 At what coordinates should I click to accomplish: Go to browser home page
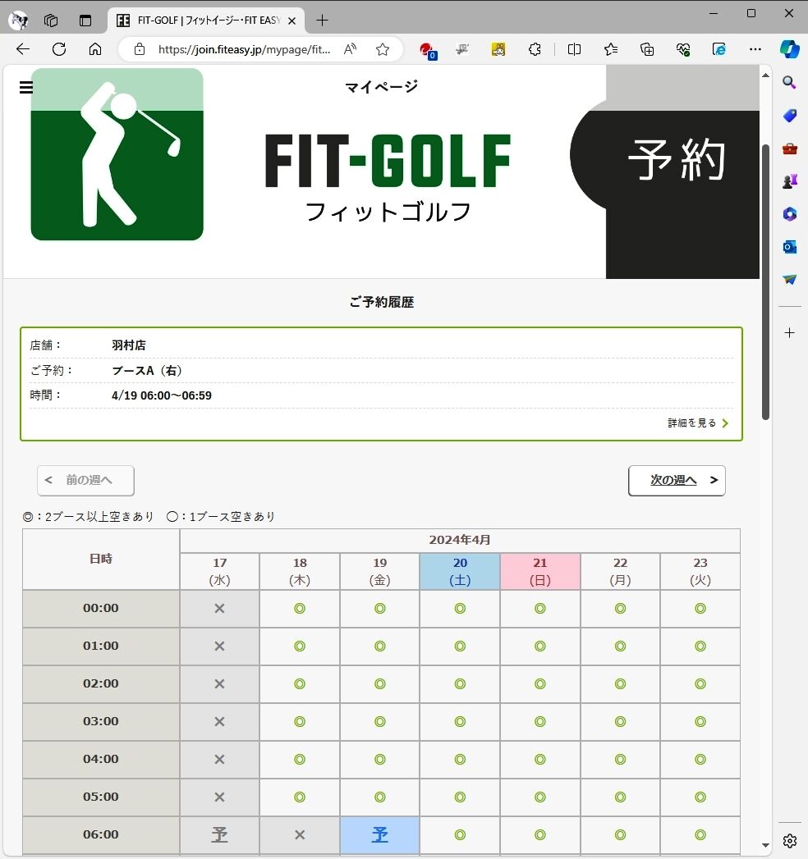(95, 49)
